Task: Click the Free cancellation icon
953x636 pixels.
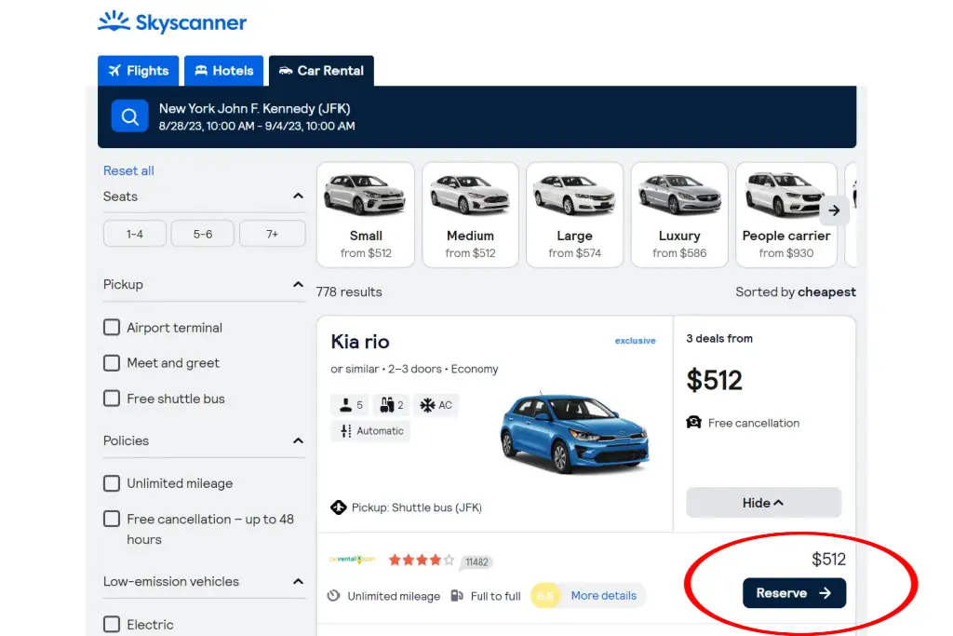Action: (694, 423)
